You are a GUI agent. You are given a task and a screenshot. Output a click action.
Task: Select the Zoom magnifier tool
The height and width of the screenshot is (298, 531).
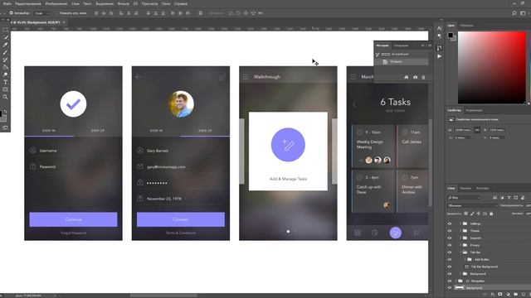pos(5,98)
